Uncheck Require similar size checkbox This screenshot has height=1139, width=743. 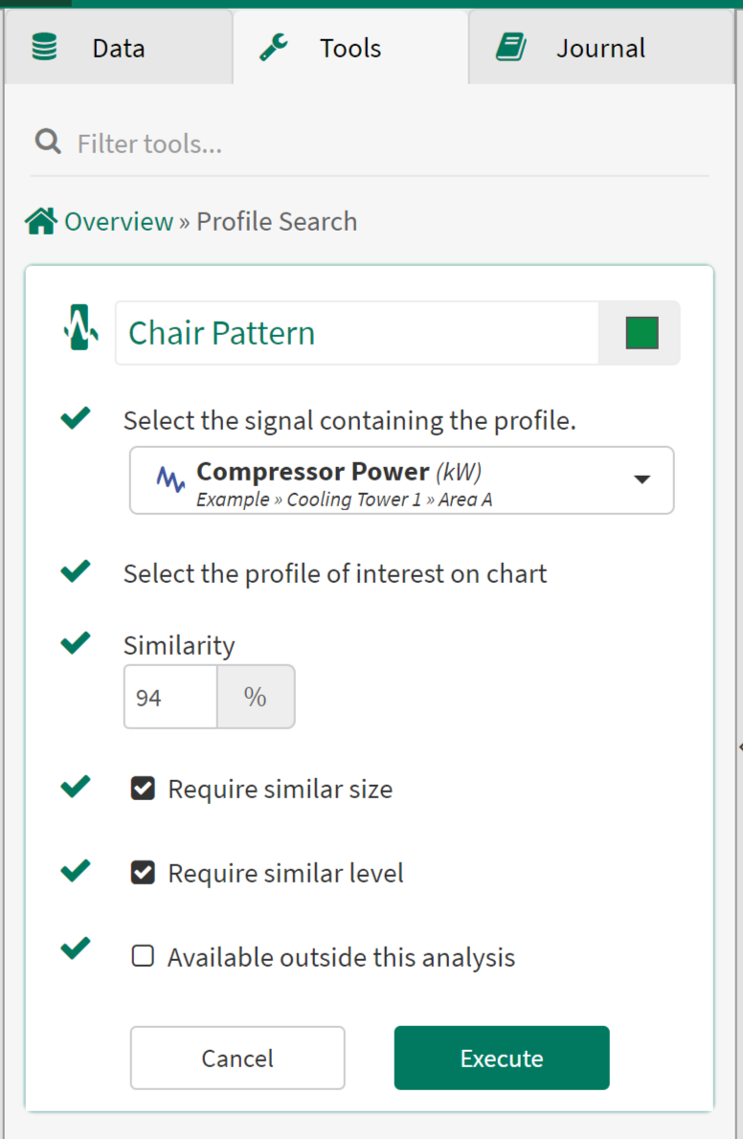[x=143, y=789]
